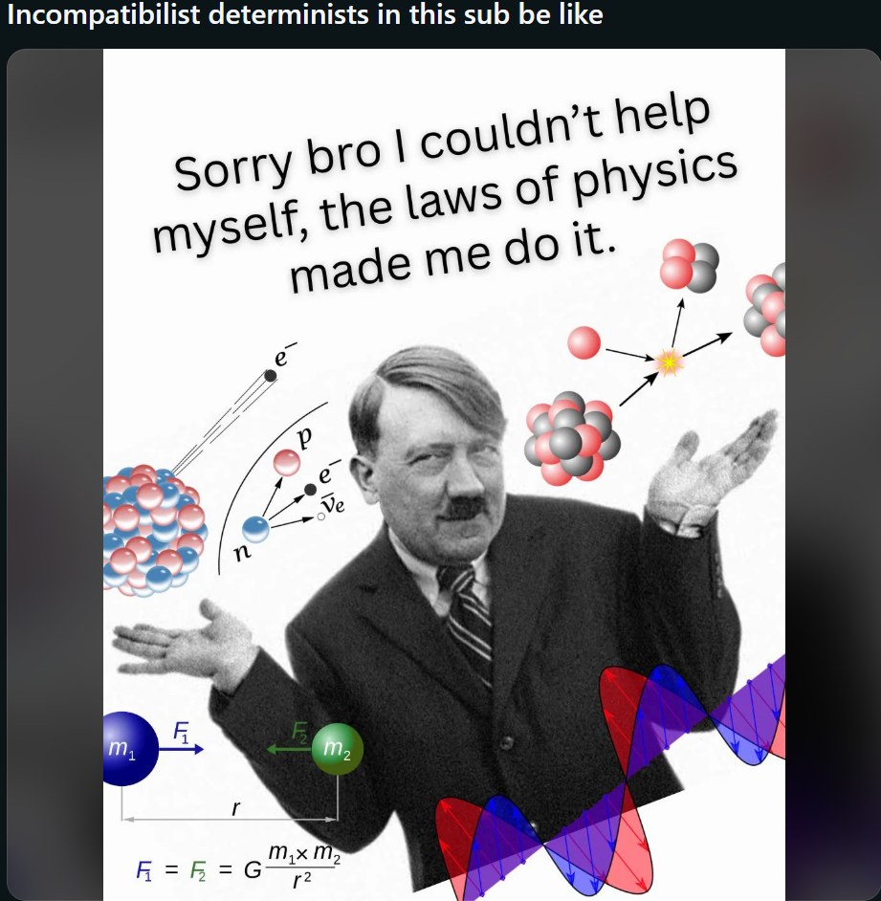
Task: Click the post title about incompatibilist determinists
Action: 305,14
